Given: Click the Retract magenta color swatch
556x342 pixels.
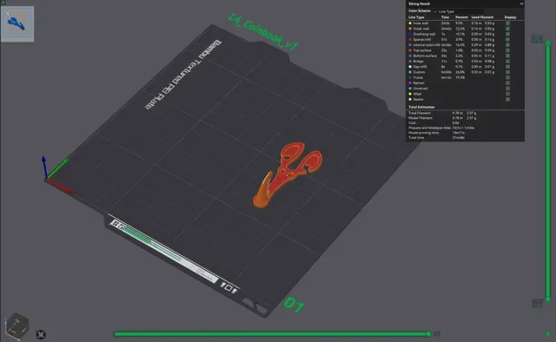Looking at the screenshot, I should click(x=410, y=83).
